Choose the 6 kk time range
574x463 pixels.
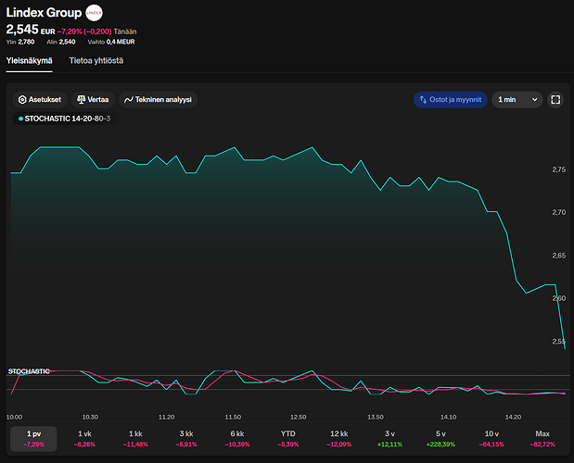tap(237, 438)
